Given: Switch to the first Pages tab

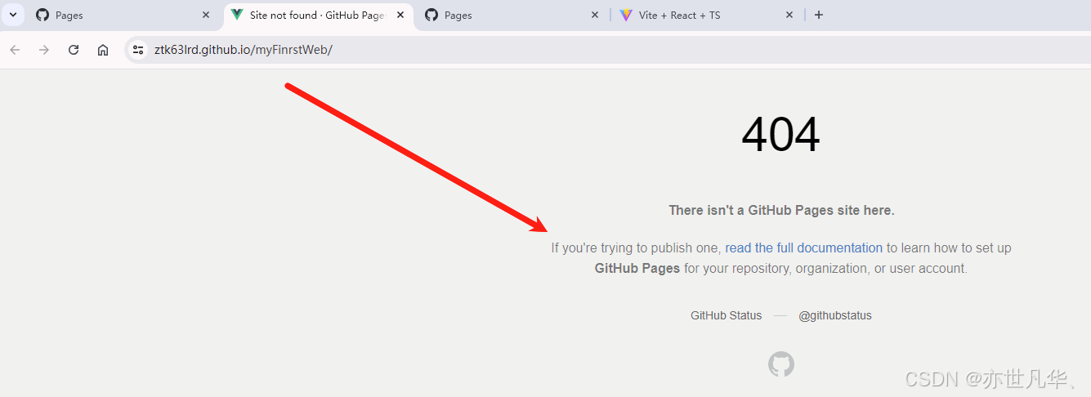Looking at the screenshot, I should coord(123,15).
